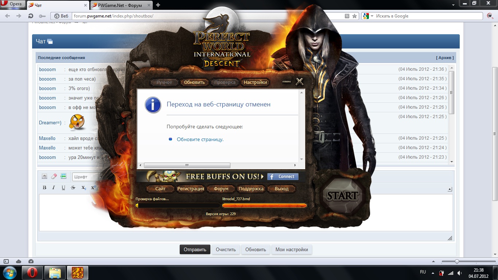Switch to 'PWGame.Net - Форум' tab
The width and height of the screenshot is (498, 280).
(120, 5)
